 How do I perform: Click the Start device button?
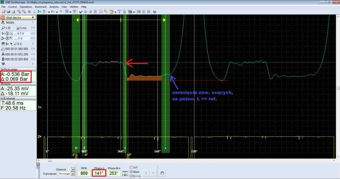point(18,17)
